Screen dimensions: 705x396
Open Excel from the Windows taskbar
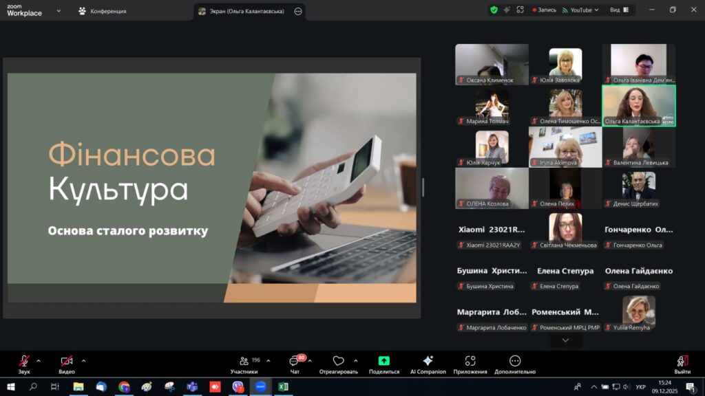[x=282, y=387]
